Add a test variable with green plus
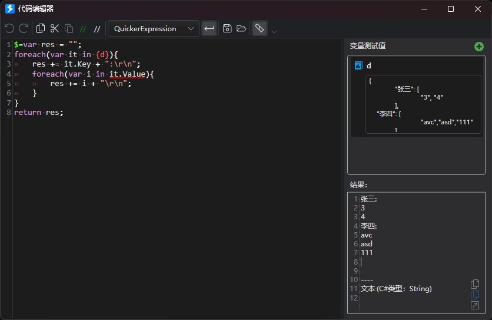The height and width of the screenshot is (320, 492). point(479,47)
